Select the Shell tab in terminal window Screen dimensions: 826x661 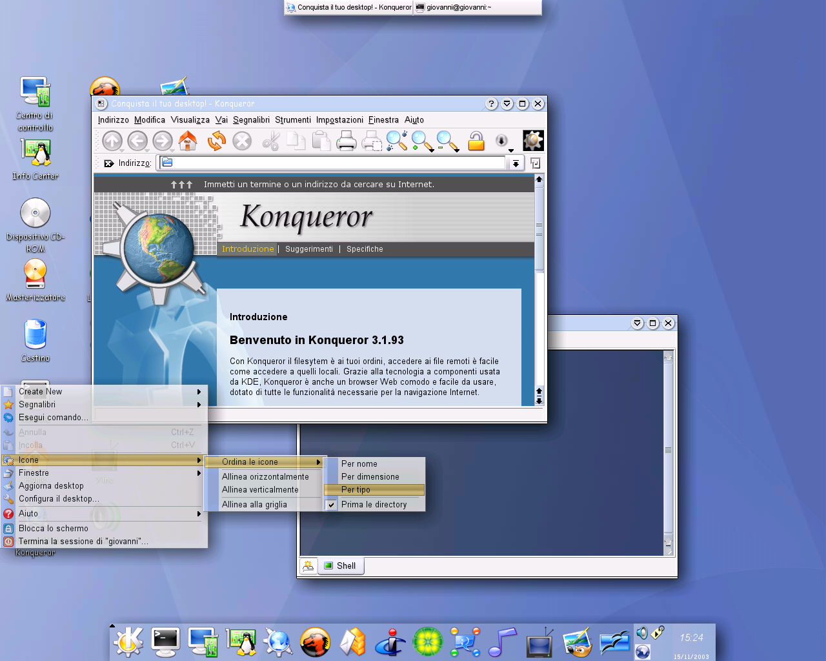[x=340, y=566]
